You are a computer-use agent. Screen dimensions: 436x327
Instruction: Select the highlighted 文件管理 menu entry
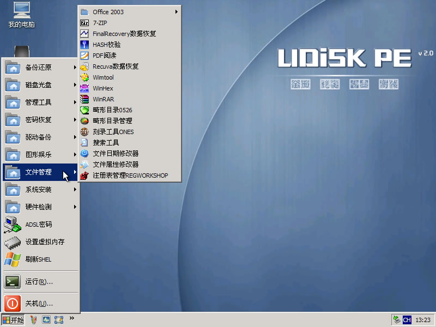40,172
